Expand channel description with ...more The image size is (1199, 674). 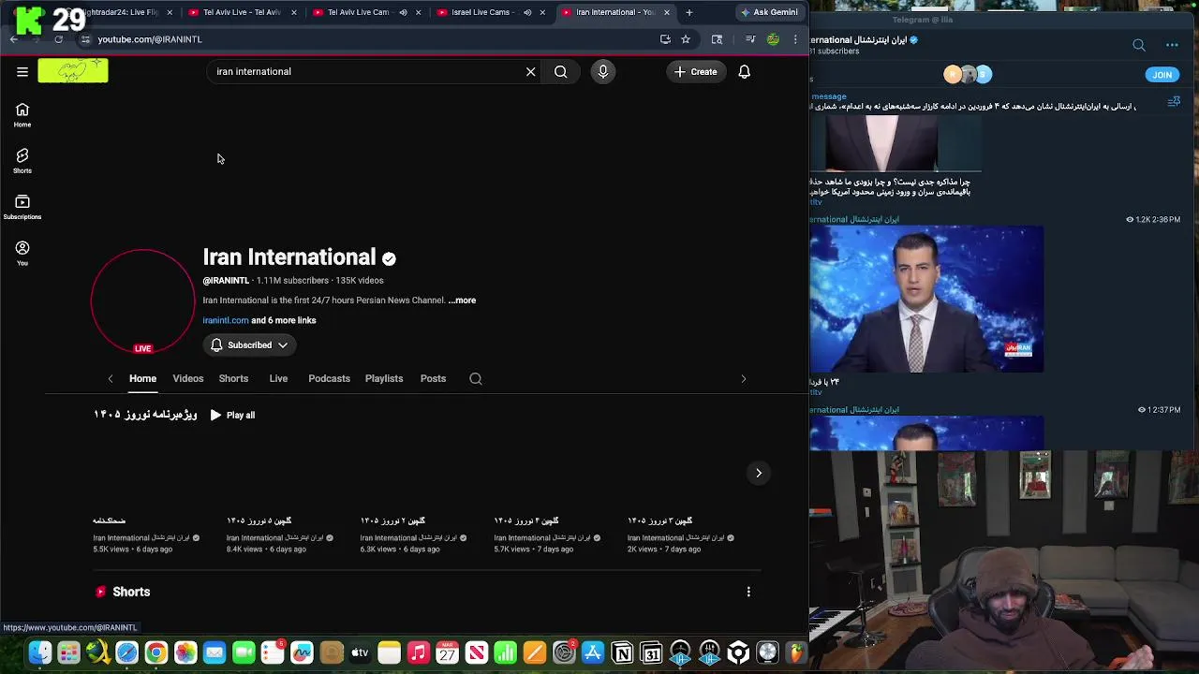click(x=462, y=300)
